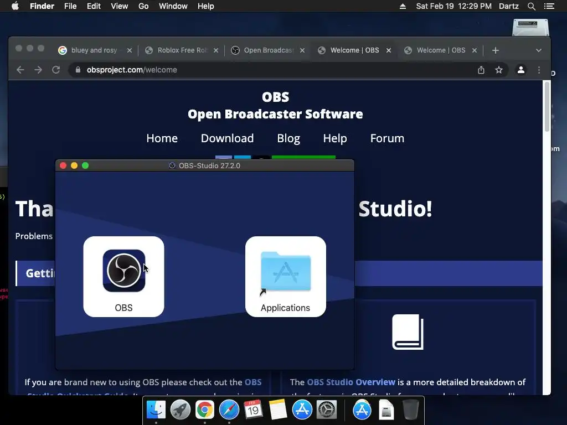Open Safari from the Dock
The height and width of the screenshot is (425, 567).
click(x=229, y=410)
